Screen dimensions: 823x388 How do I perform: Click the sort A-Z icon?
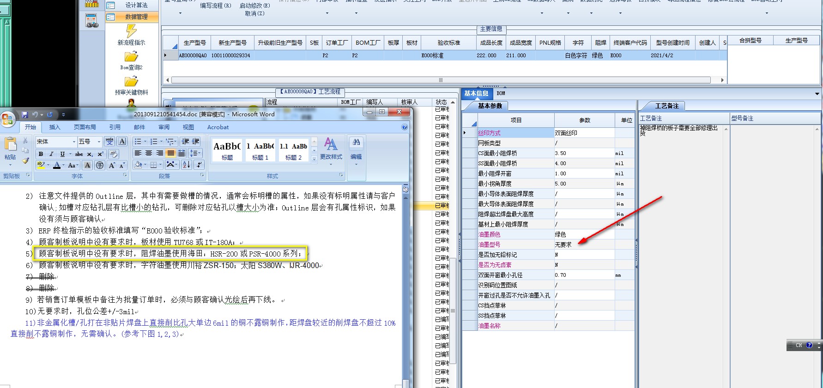point(186,165)
